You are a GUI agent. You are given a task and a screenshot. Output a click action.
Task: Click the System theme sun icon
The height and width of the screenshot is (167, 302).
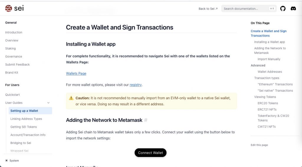pyautogui.click(x=6, y=161)
